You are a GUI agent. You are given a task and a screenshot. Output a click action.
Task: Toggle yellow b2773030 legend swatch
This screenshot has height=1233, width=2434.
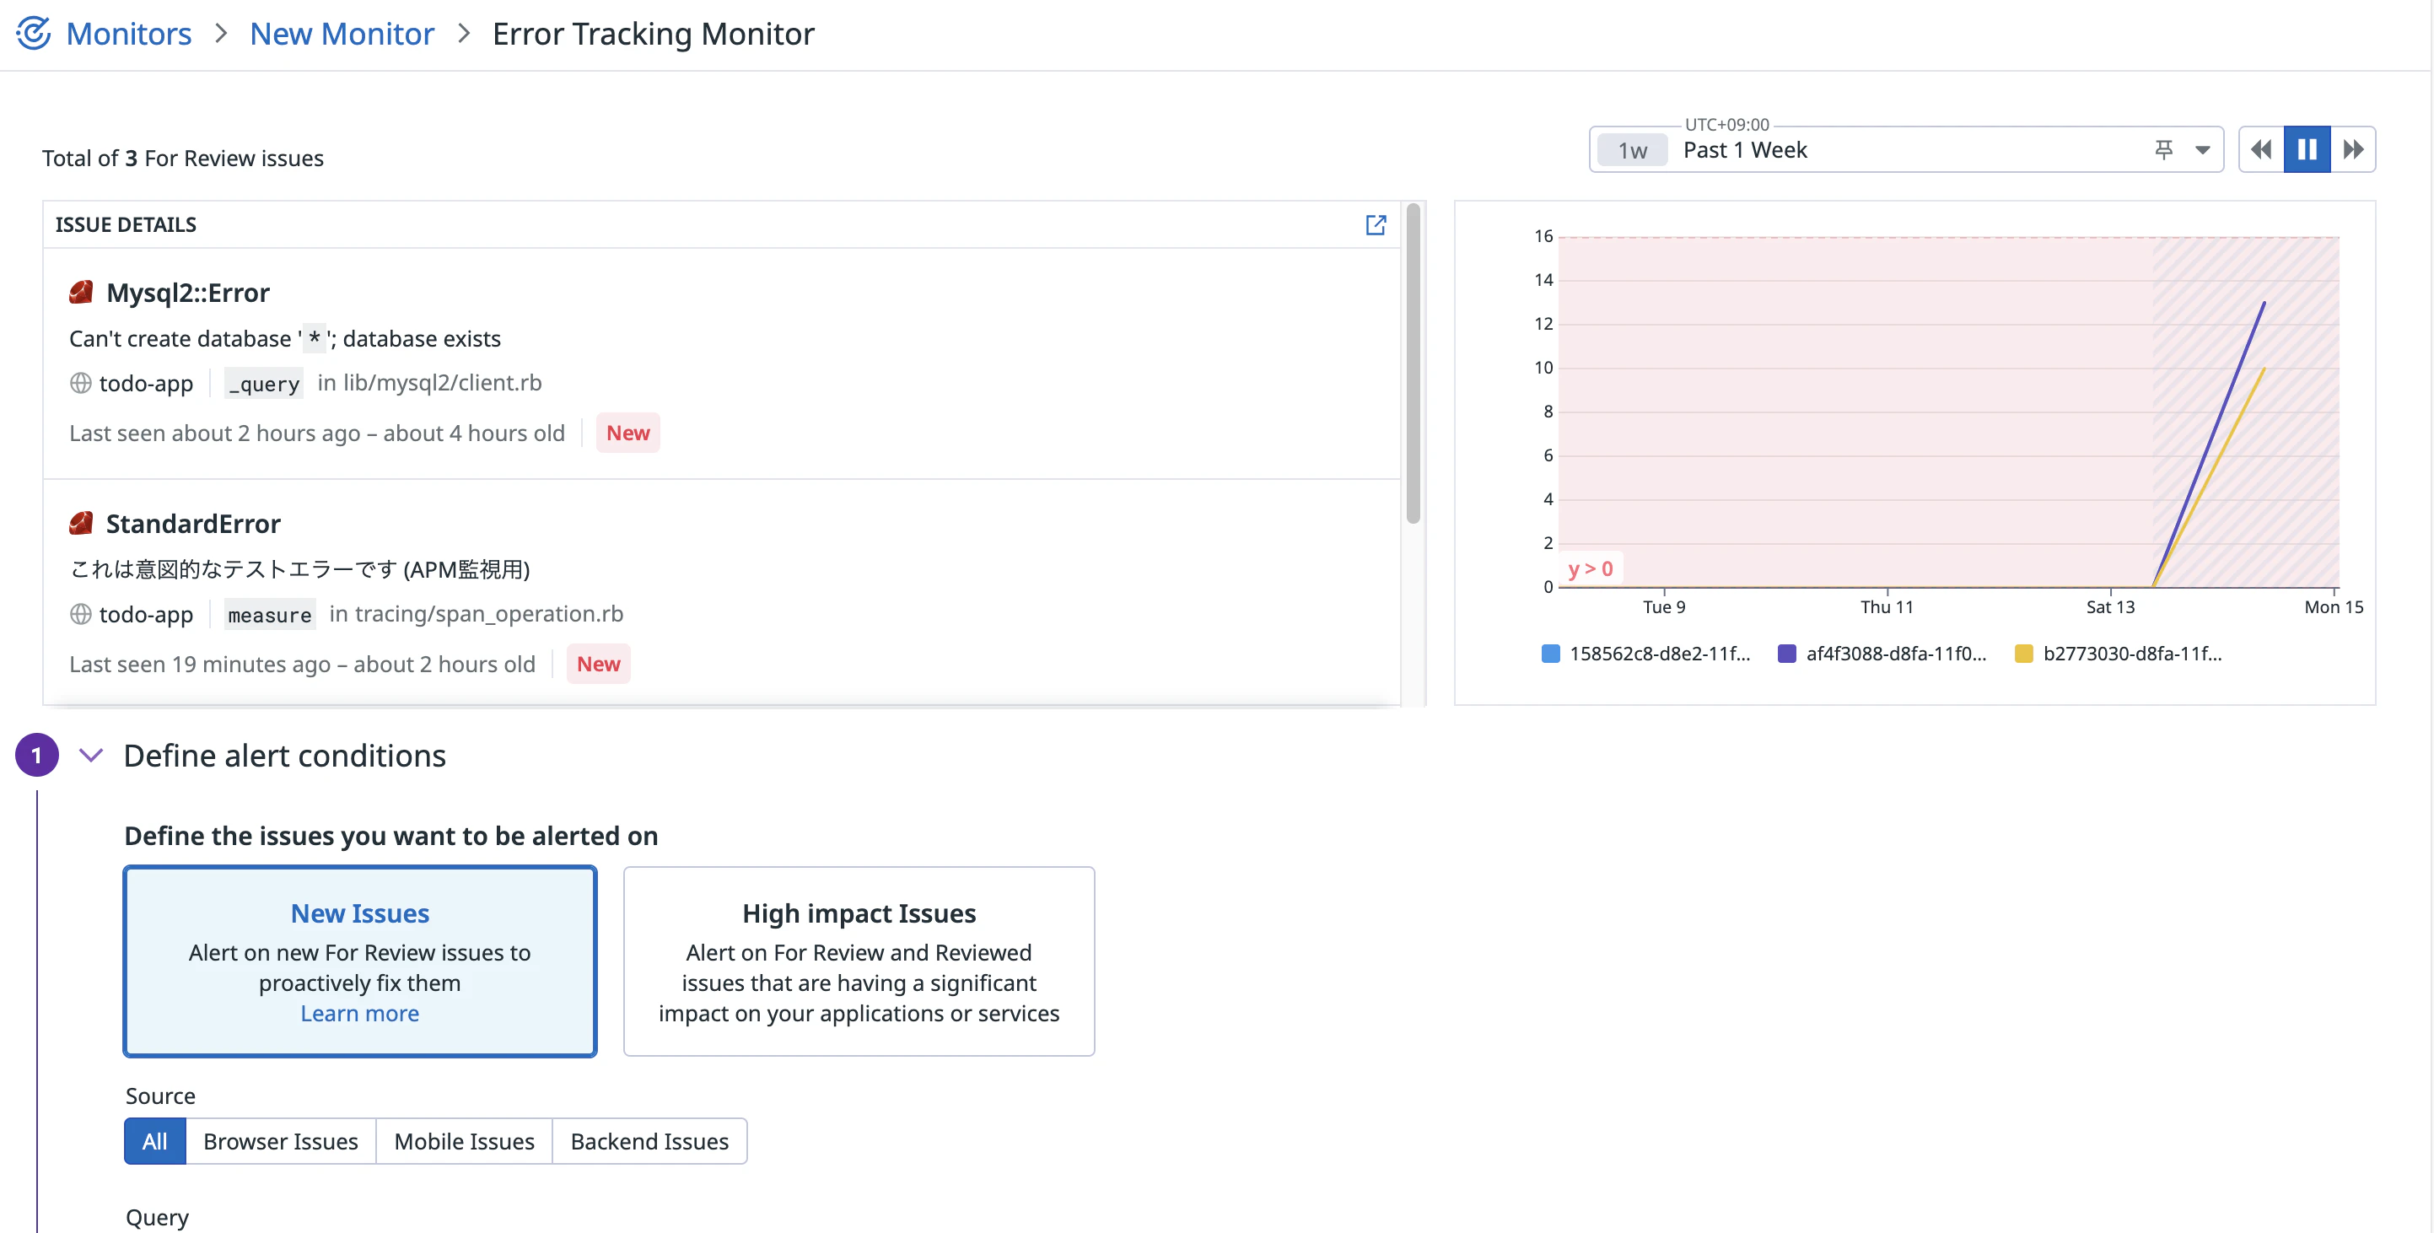2024,654
